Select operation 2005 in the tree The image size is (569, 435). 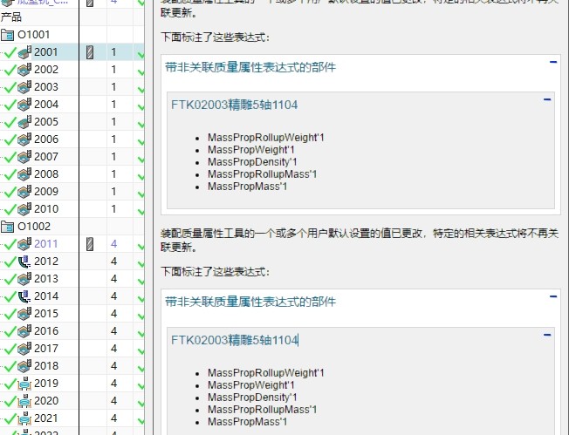pos(46,122)
